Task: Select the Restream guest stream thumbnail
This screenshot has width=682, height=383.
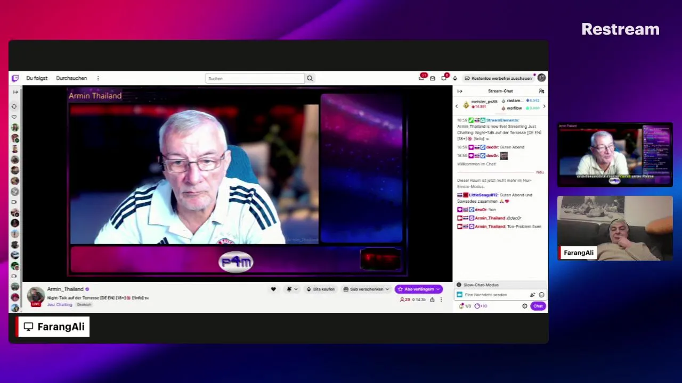Action: click(615, 155)
